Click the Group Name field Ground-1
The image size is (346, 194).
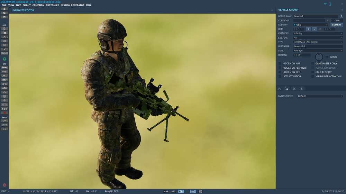coord(315,16)
